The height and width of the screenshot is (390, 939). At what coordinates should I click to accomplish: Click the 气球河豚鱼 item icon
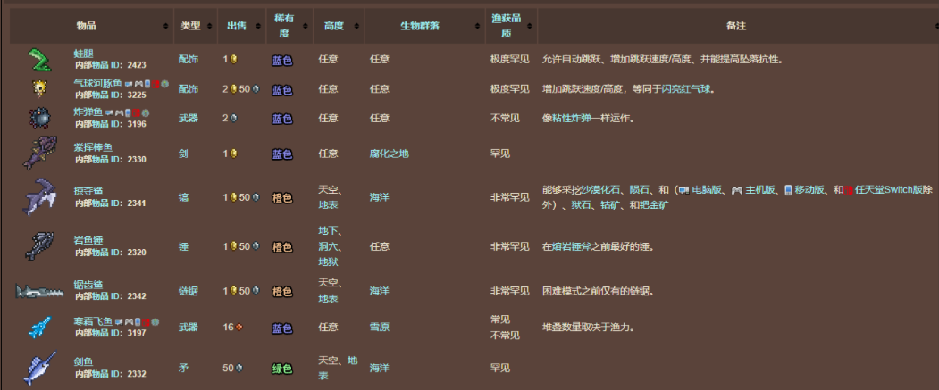(39, 88)
